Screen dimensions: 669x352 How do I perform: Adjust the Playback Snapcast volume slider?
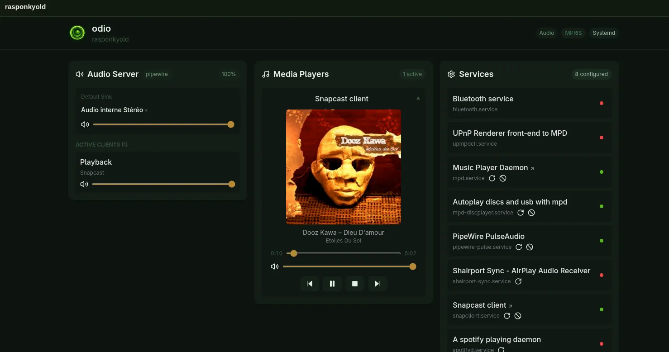pos(163,184)
